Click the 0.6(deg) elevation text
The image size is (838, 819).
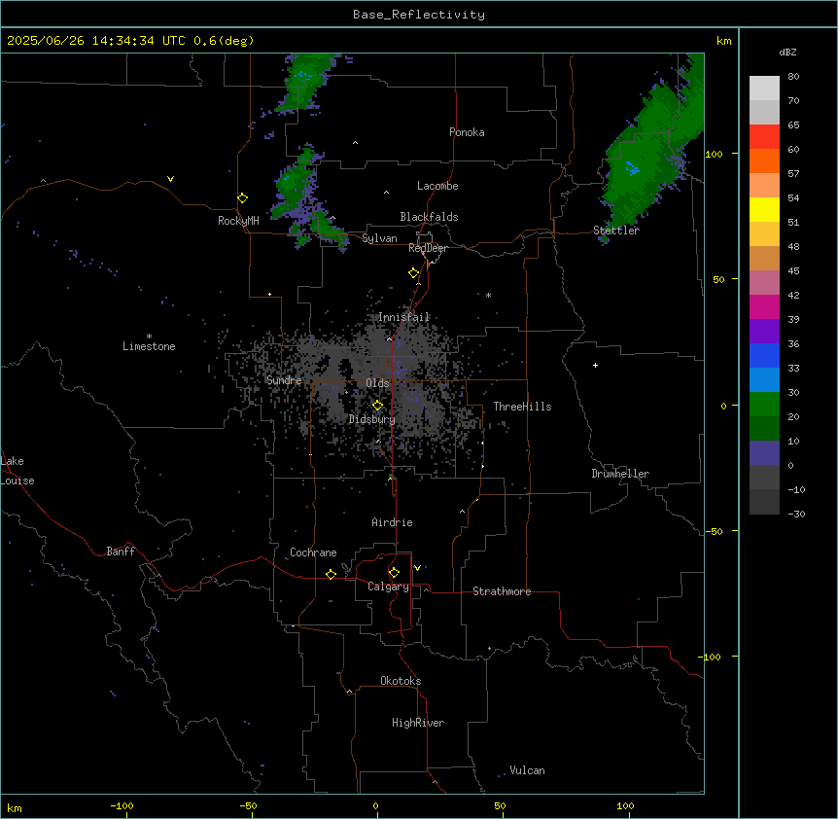point(224,41)
